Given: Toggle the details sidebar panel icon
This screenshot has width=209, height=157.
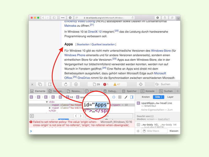Looking at the screenshot, I should [132, 97].
